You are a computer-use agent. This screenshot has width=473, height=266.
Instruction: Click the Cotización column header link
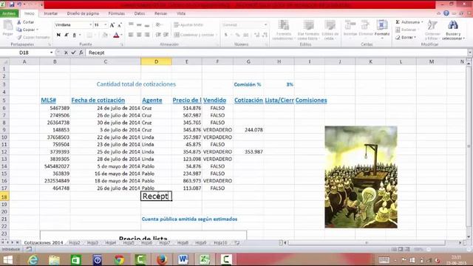tap(248, 100)
